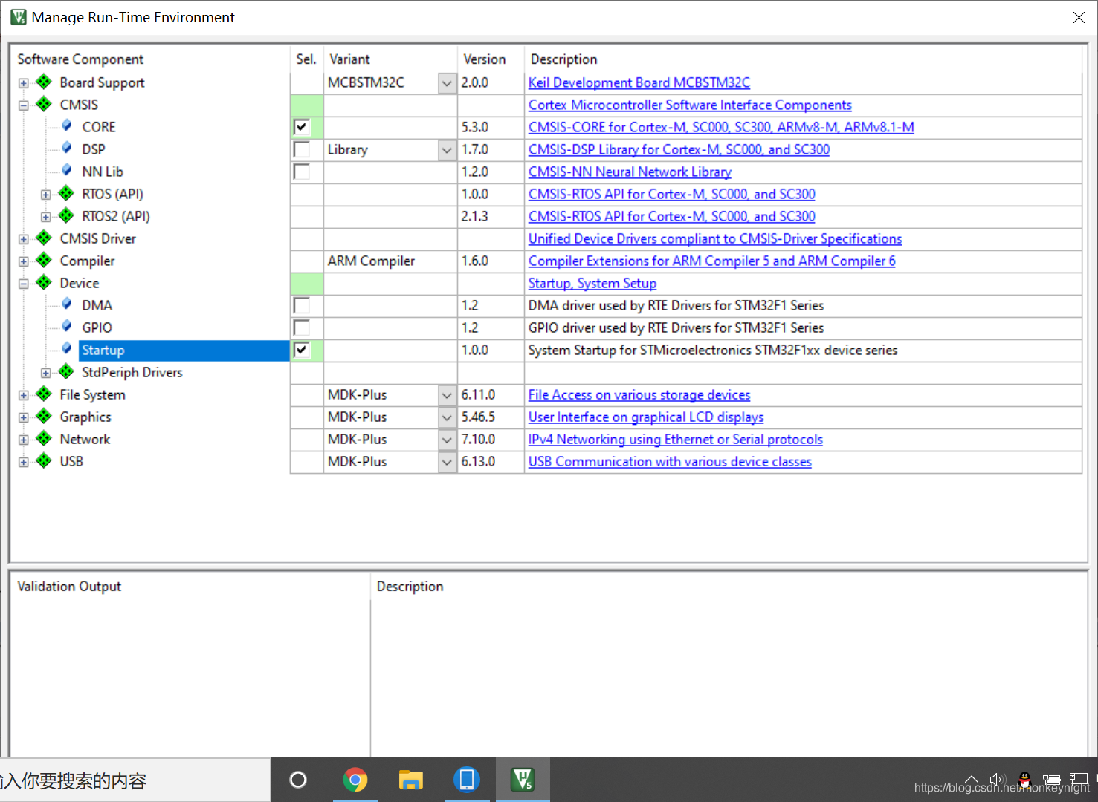Click the volume speaker icon in the tray
This screenshot has width=1098, height=802.
tap(998, 780)
